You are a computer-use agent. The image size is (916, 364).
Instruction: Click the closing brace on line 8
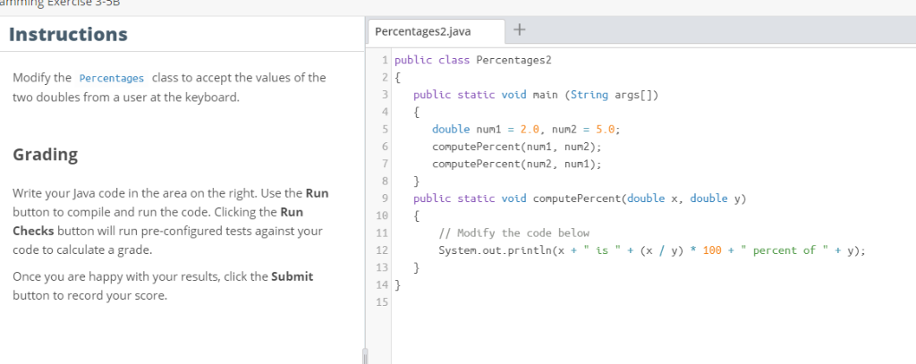click(x=417, y=182)
